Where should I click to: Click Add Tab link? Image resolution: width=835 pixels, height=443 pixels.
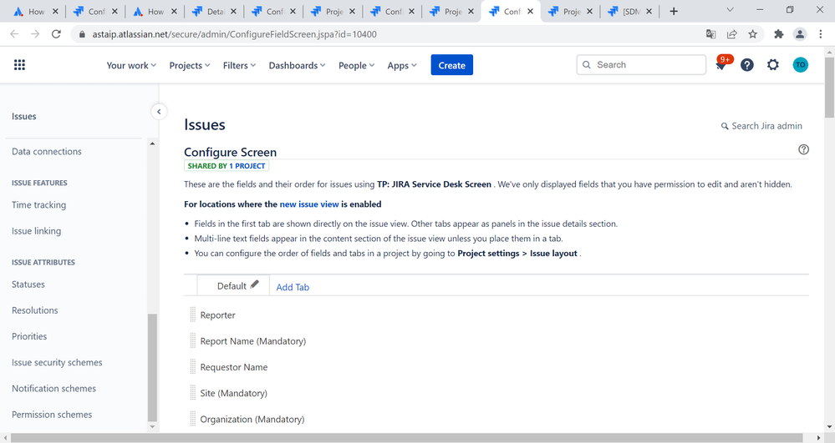click(293, 287)
